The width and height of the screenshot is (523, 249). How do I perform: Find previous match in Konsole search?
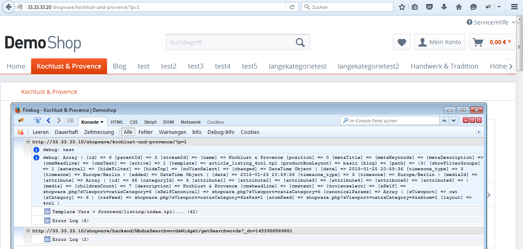coord(444,120)
